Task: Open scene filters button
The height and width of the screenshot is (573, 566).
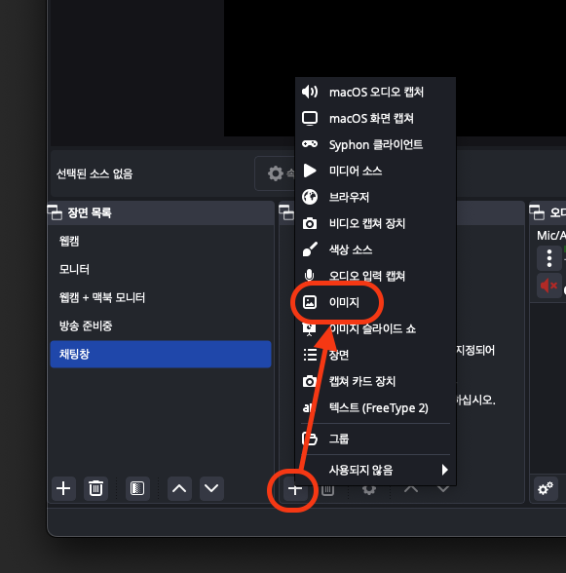Action: pos(137,488)
